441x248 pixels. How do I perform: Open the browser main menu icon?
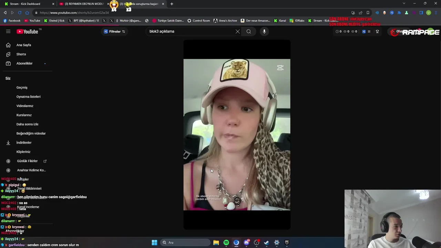point(436,13)
